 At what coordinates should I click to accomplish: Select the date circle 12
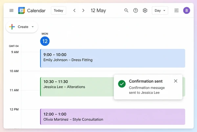pyautogui.click(x=45, y=41)
